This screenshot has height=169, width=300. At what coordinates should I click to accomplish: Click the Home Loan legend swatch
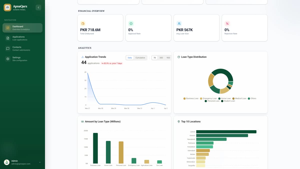coord(219,98)
